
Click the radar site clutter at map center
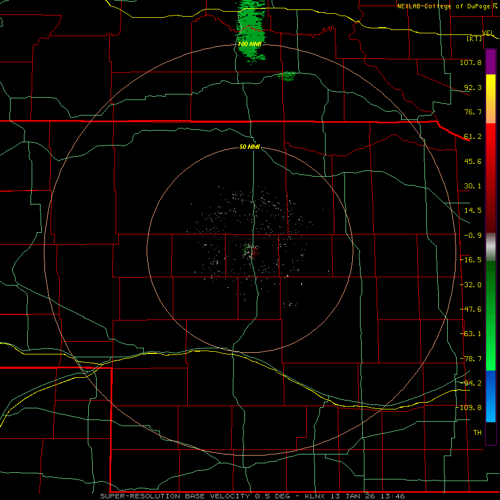coord(251,251)
